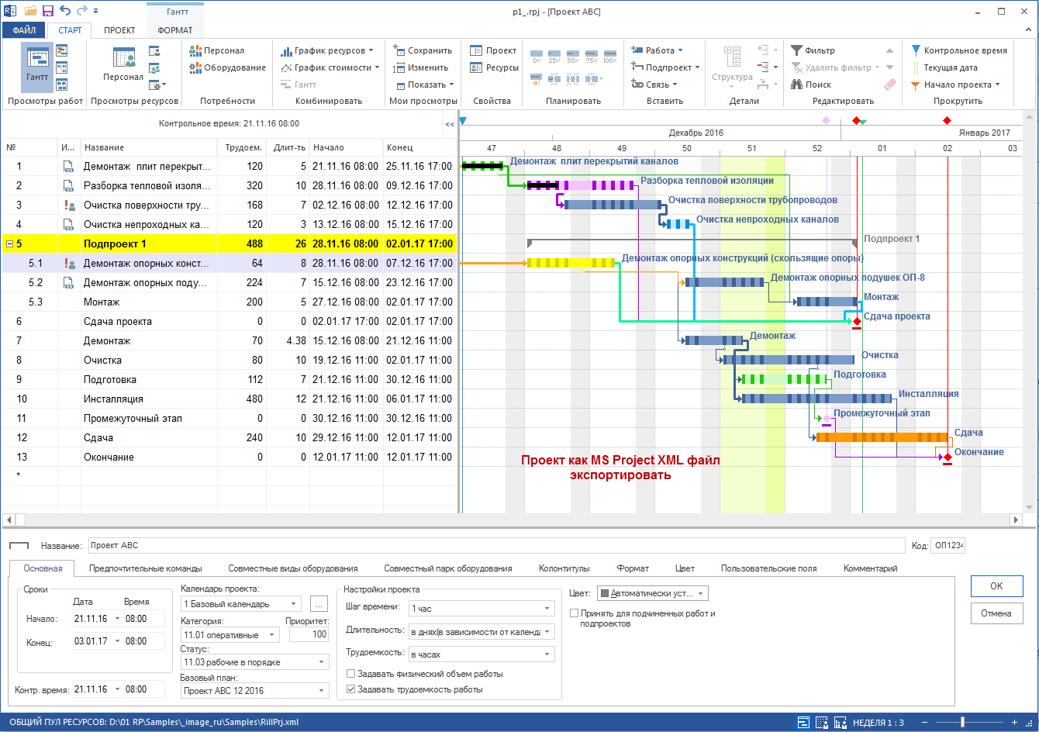Click Сохранить in Мои просмотры
Screen dimensions: 1039x732
(x=422, y=50)
